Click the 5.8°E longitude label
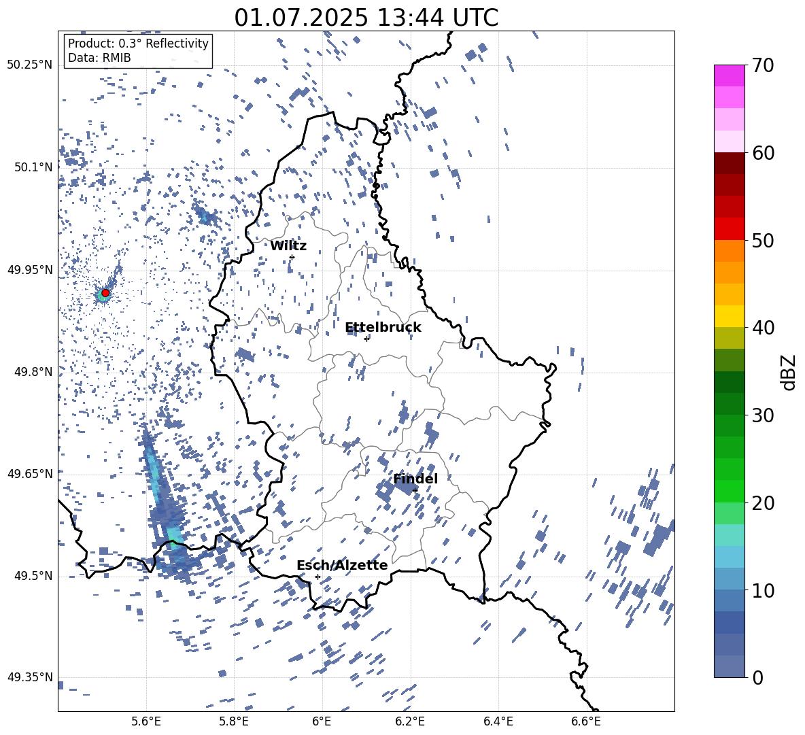The height and width of the screenshot is (735, 805). (x=234, y=721)
